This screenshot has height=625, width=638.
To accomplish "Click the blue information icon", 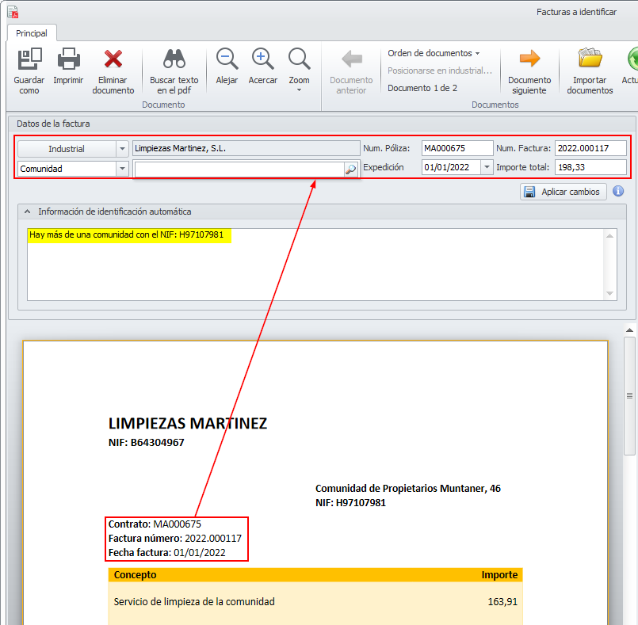I will tap(618, 192).
